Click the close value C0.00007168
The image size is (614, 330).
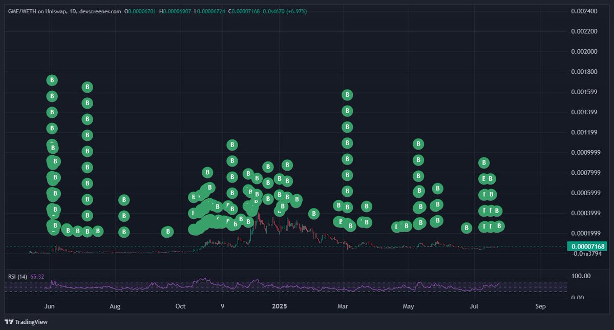click(x=244, y=11)
